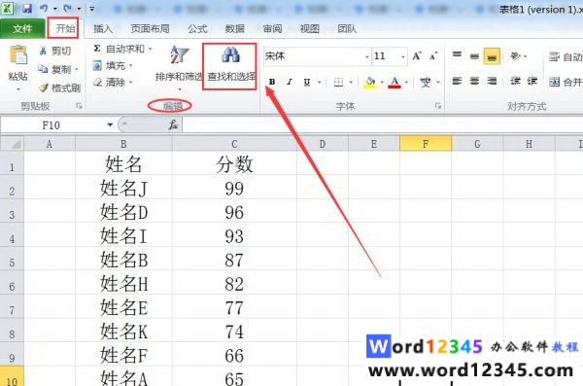Click the select-all corner triangle
Image resolution: width=583 pixels, height=386 pixels.
point(13,144)
